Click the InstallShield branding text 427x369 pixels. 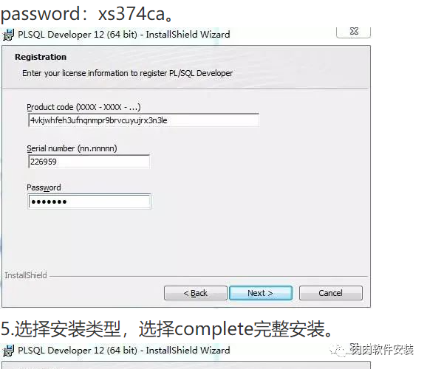26,275
